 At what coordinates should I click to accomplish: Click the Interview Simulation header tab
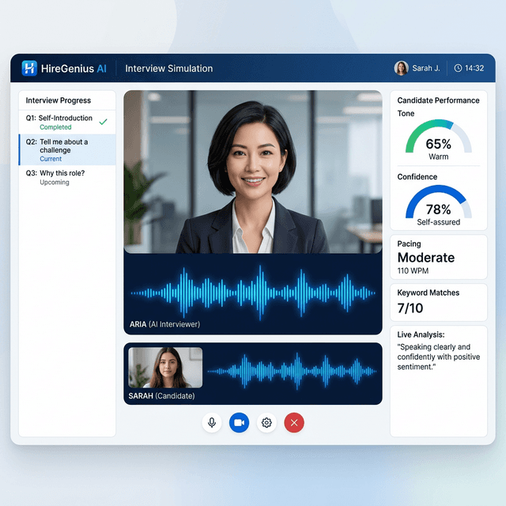pos(168,69)
